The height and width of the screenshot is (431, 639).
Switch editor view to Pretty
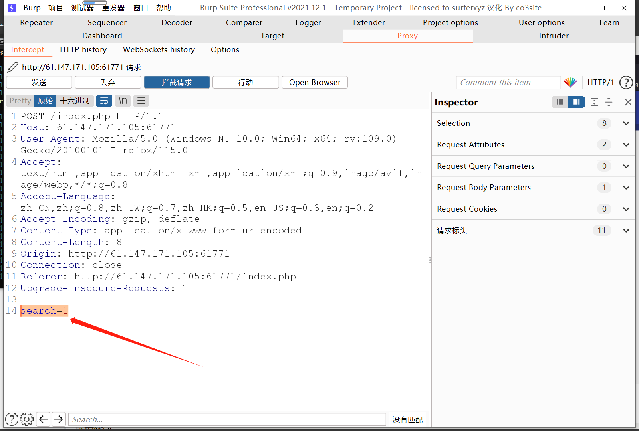point(20,101)
